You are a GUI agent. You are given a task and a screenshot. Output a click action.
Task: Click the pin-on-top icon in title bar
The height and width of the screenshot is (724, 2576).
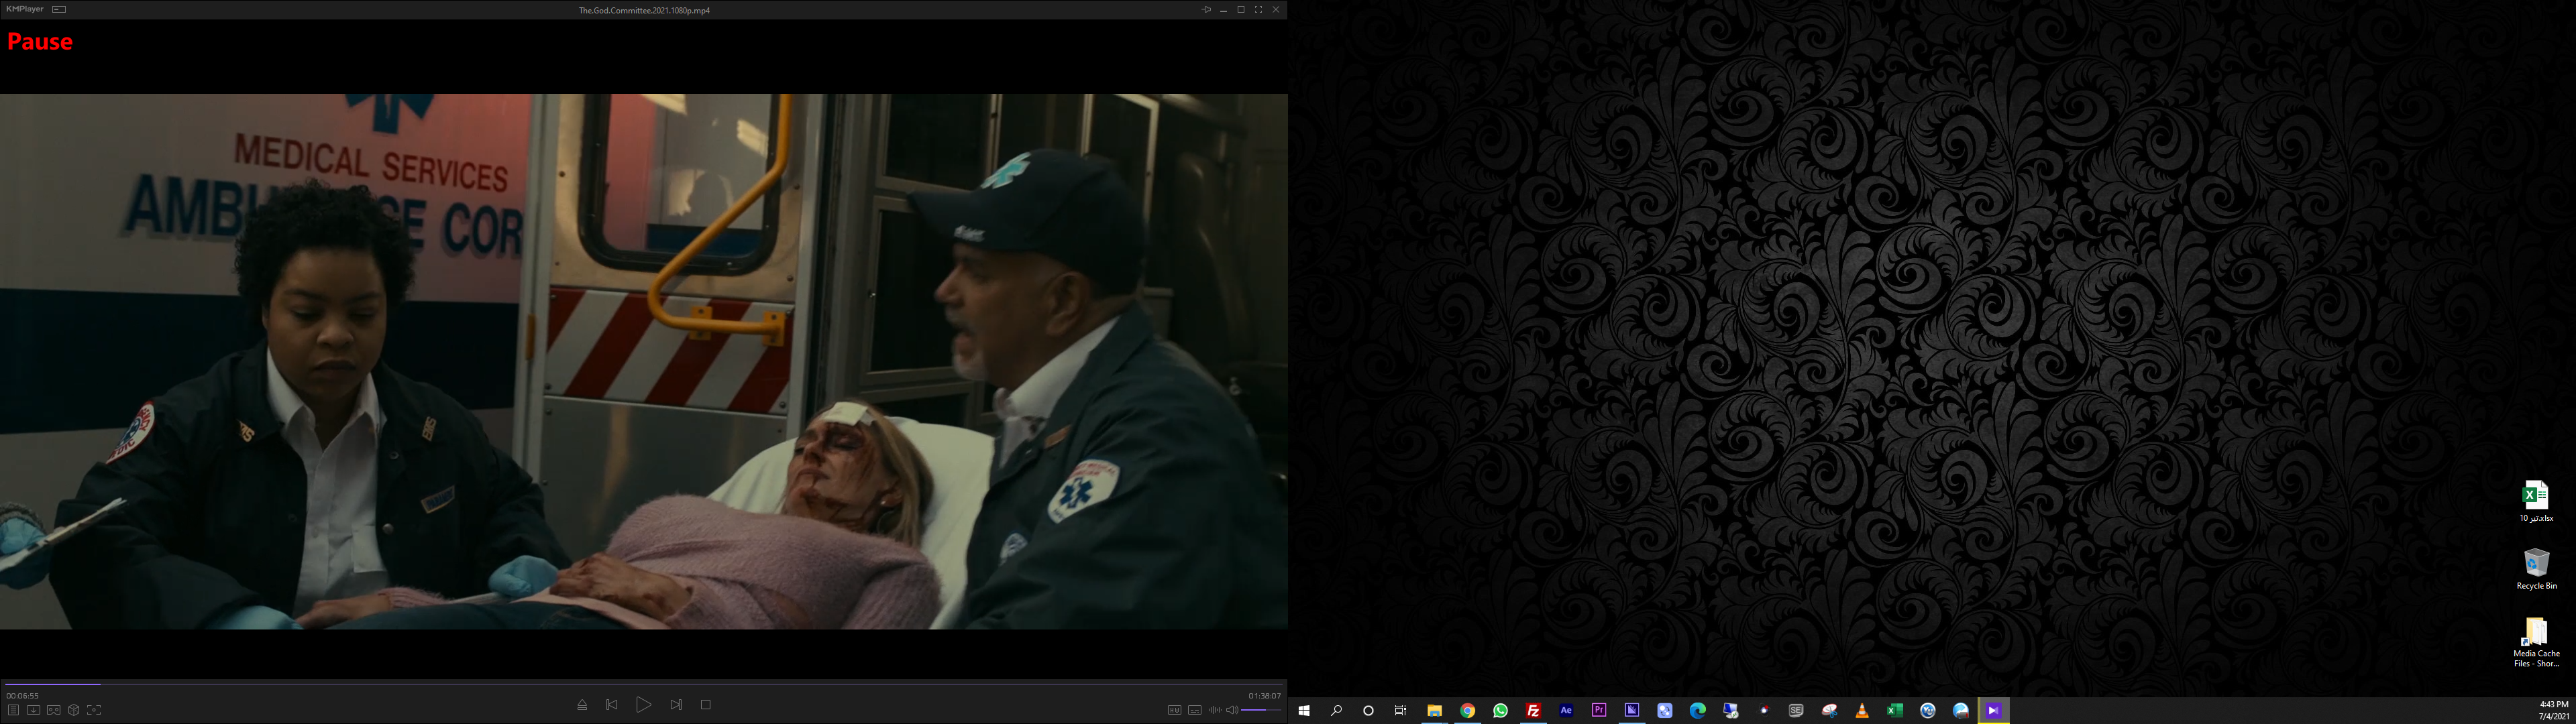[x=1206, y=9]
